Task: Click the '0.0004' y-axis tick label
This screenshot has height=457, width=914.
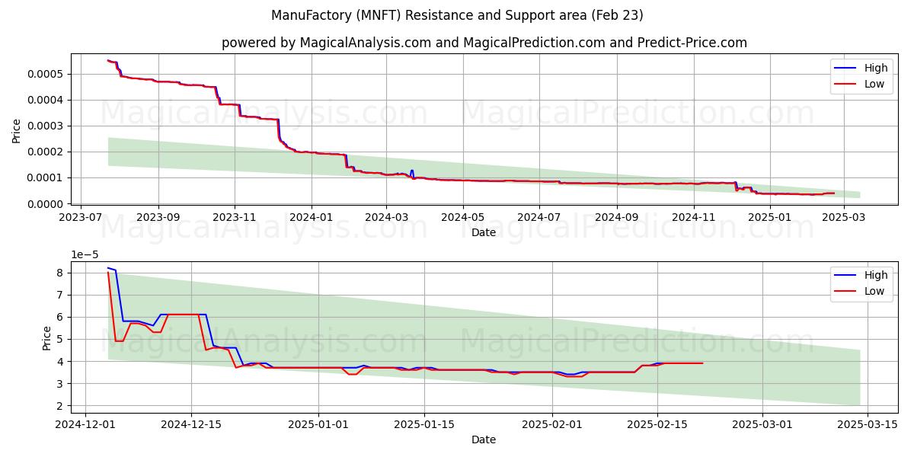Action: coord(46,100)
